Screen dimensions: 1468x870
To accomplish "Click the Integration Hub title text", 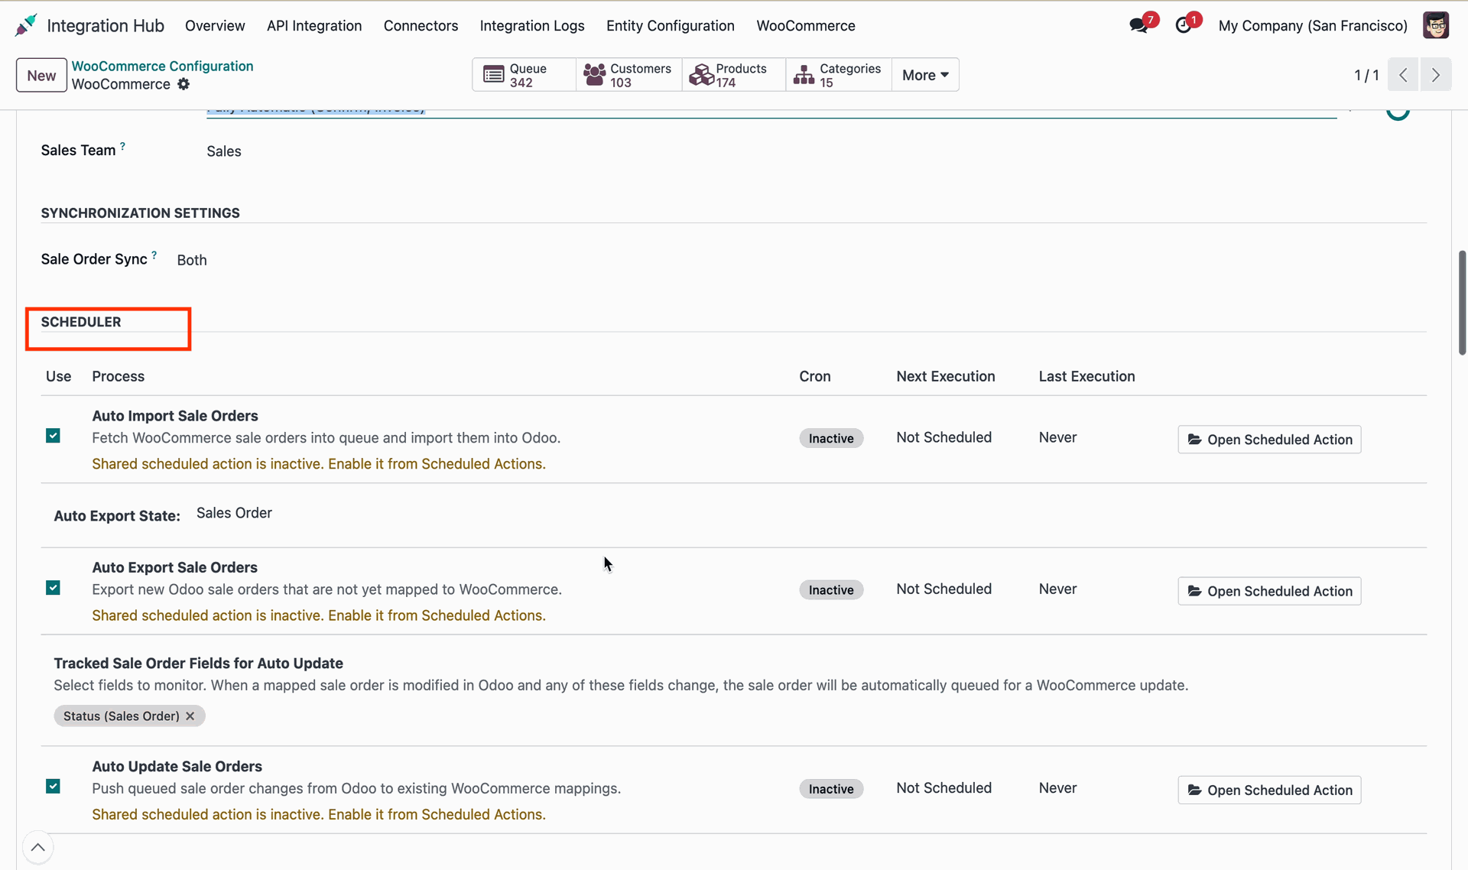I will pyautogui.click(x=106, y=25).
